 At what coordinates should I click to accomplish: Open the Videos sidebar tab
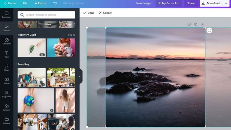pyautogui.click(x=7, y=81)
